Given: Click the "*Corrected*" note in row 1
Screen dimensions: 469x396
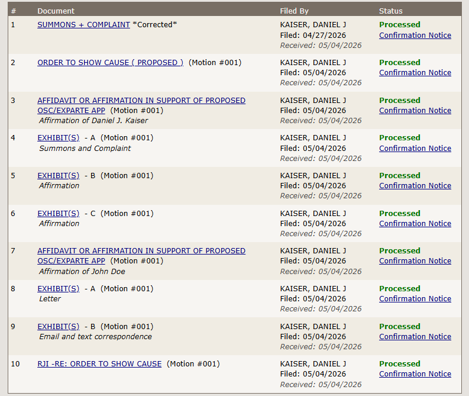Looking at the screenshot, I should click(x=154, y=24).
